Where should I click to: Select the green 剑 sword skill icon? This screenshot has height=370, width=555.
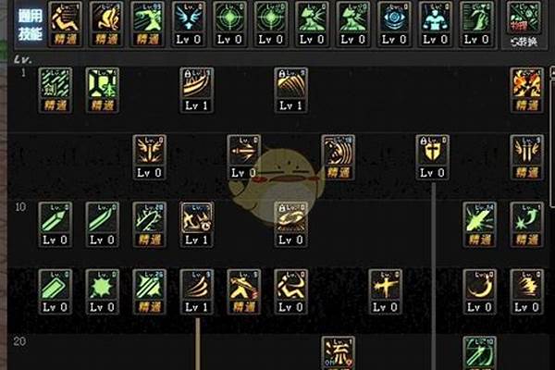click(55, 90)
